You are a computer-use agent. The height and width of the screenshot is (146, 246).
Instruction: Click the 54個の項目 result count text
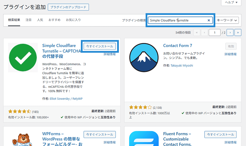[183, 33]
